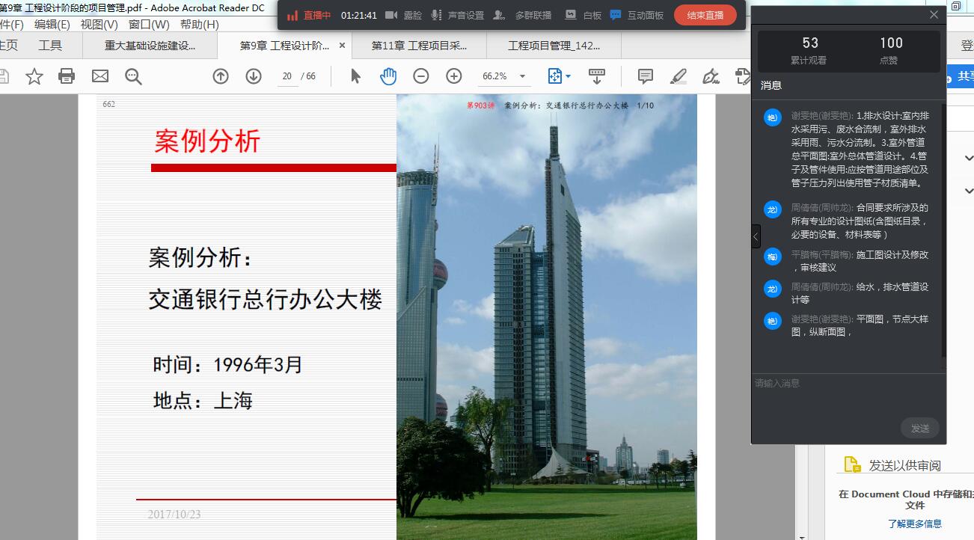Open 多群联播 multi-group broadcast
This screenshot has width=974, height=540.
523,15
